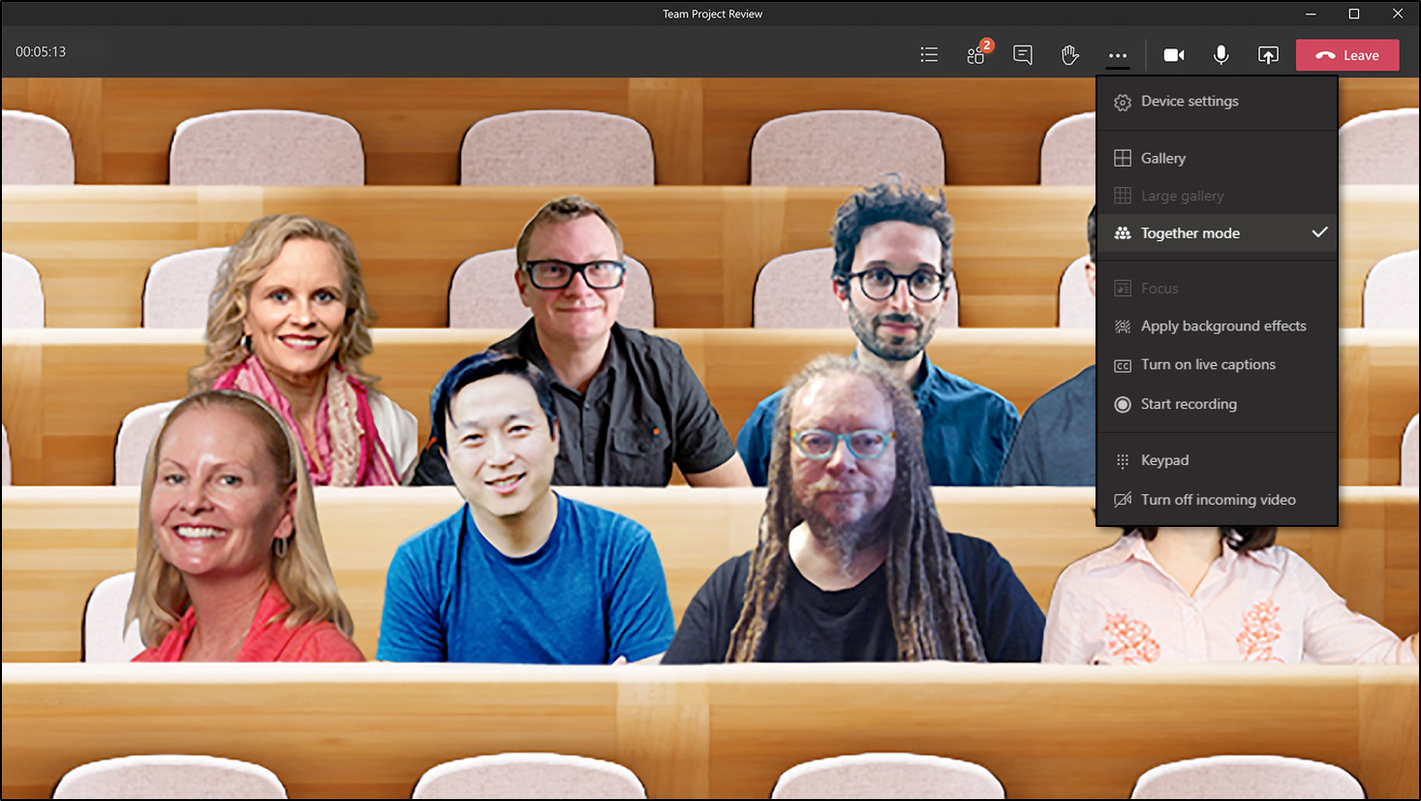Uncheck the Together mode checkmark
The width and height of the screenshot is (1421, 801).
click(1319, 232)
